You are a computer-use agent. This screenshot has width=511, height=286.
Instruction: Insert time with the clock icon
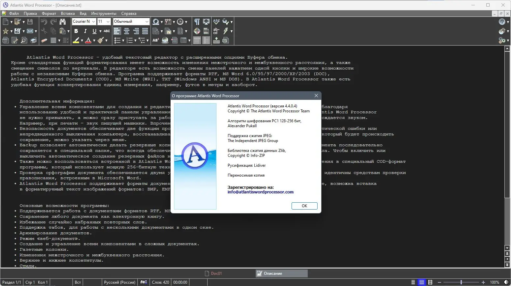(x=180, y=22)
